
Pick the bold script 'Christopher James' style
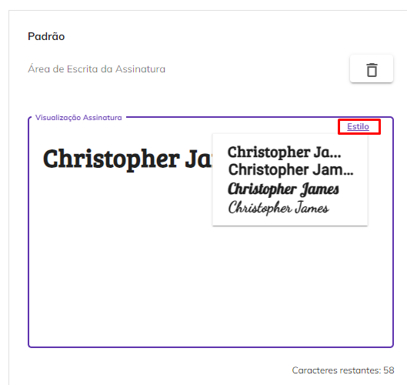click(283, 189)
